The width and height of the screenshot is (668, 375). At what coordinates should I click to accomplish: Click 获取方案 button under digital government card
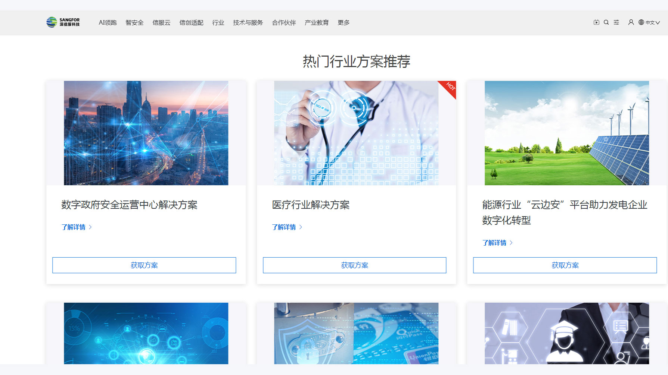pyautogui.click(x=144, y=265)
